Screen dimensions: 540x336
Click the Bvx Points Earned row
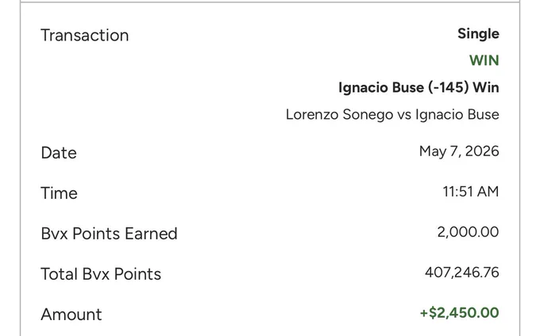[x=270, y=233]
